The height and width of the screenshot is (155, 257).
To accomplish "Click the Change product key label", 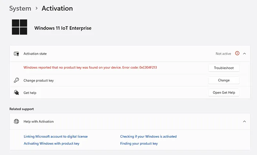I will [x=39, y=80].
